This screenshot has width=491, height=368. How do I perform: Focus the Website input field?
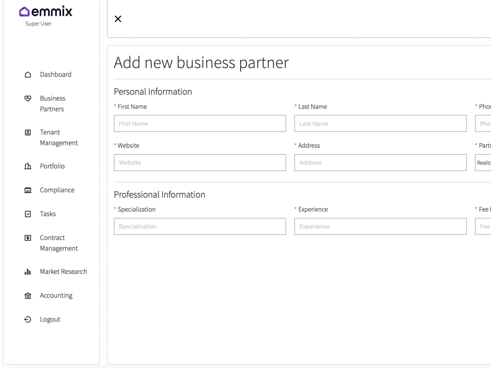point(199,162)
